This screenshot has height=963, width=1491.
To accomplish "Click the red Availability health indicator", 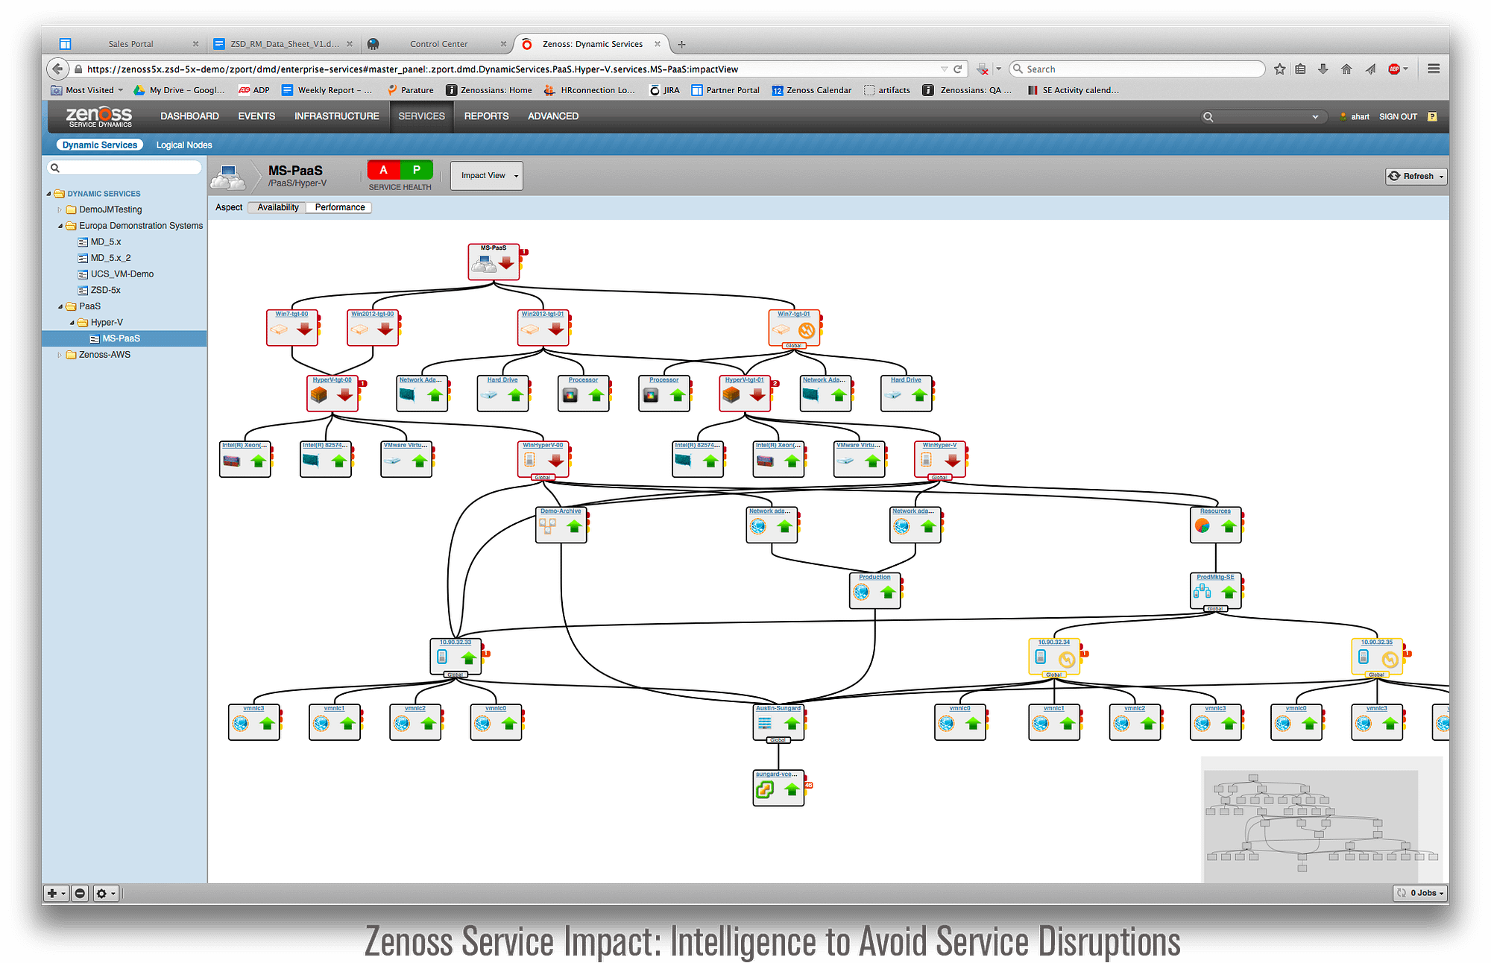I will pos(383,170).
